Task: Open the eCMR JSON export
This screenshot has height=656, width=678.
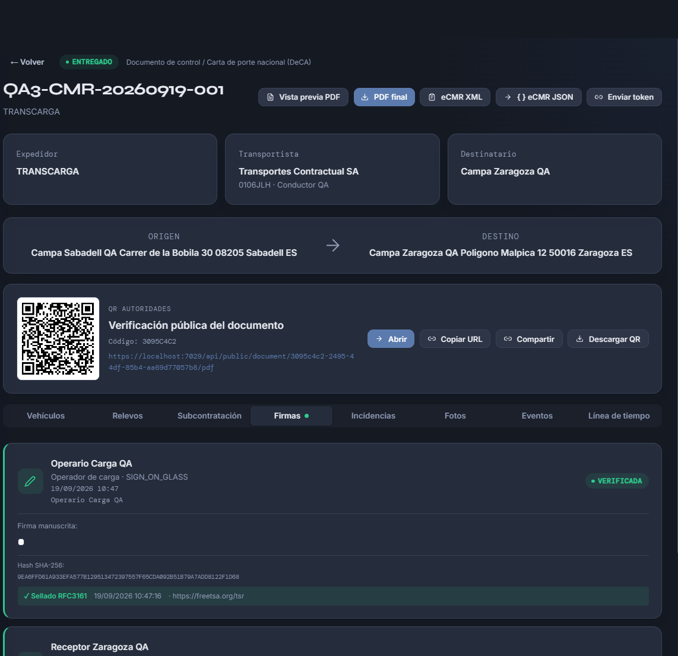Action: (x=538, y=97)
